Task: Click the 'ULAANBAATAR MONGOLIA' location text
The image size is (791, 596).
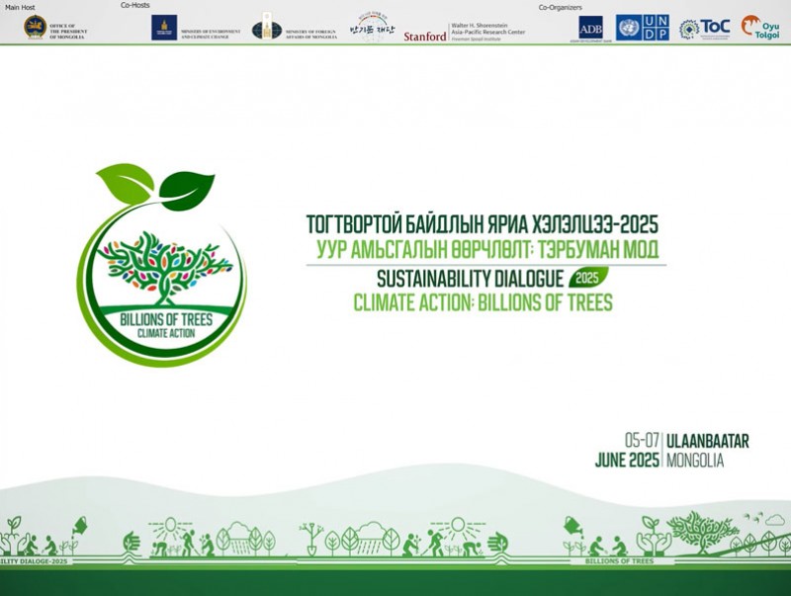Action: (x=708, y=450)
